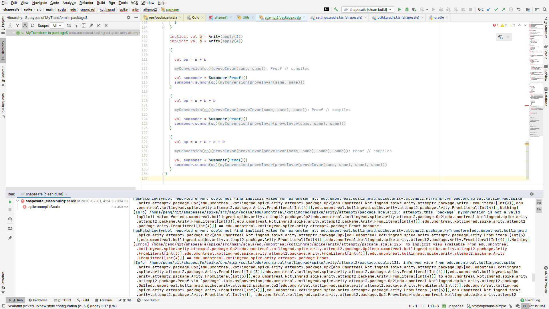Run the build with coverage enabled
The height and width of the screenshot is (309, 549).
point(414,9)
